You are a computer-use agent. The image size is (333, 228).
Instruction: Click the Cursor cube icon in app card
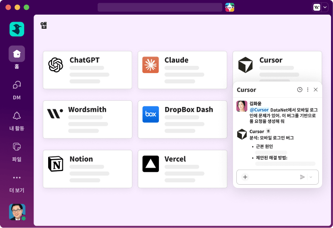pyautogui.click(x=245, y=65)
